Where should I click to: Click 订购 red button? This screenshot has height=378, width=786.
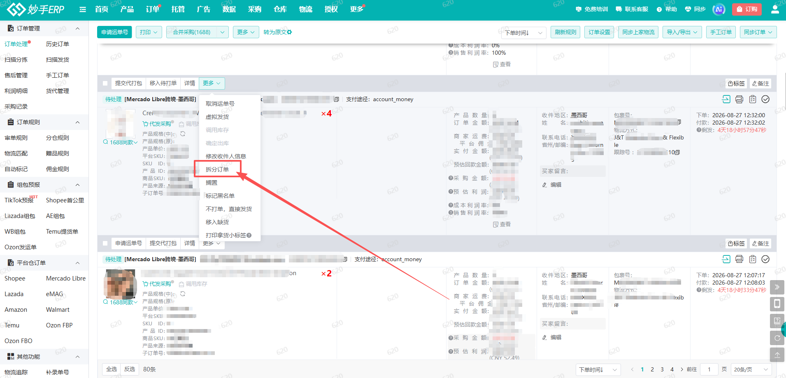(x=747, y=9)
